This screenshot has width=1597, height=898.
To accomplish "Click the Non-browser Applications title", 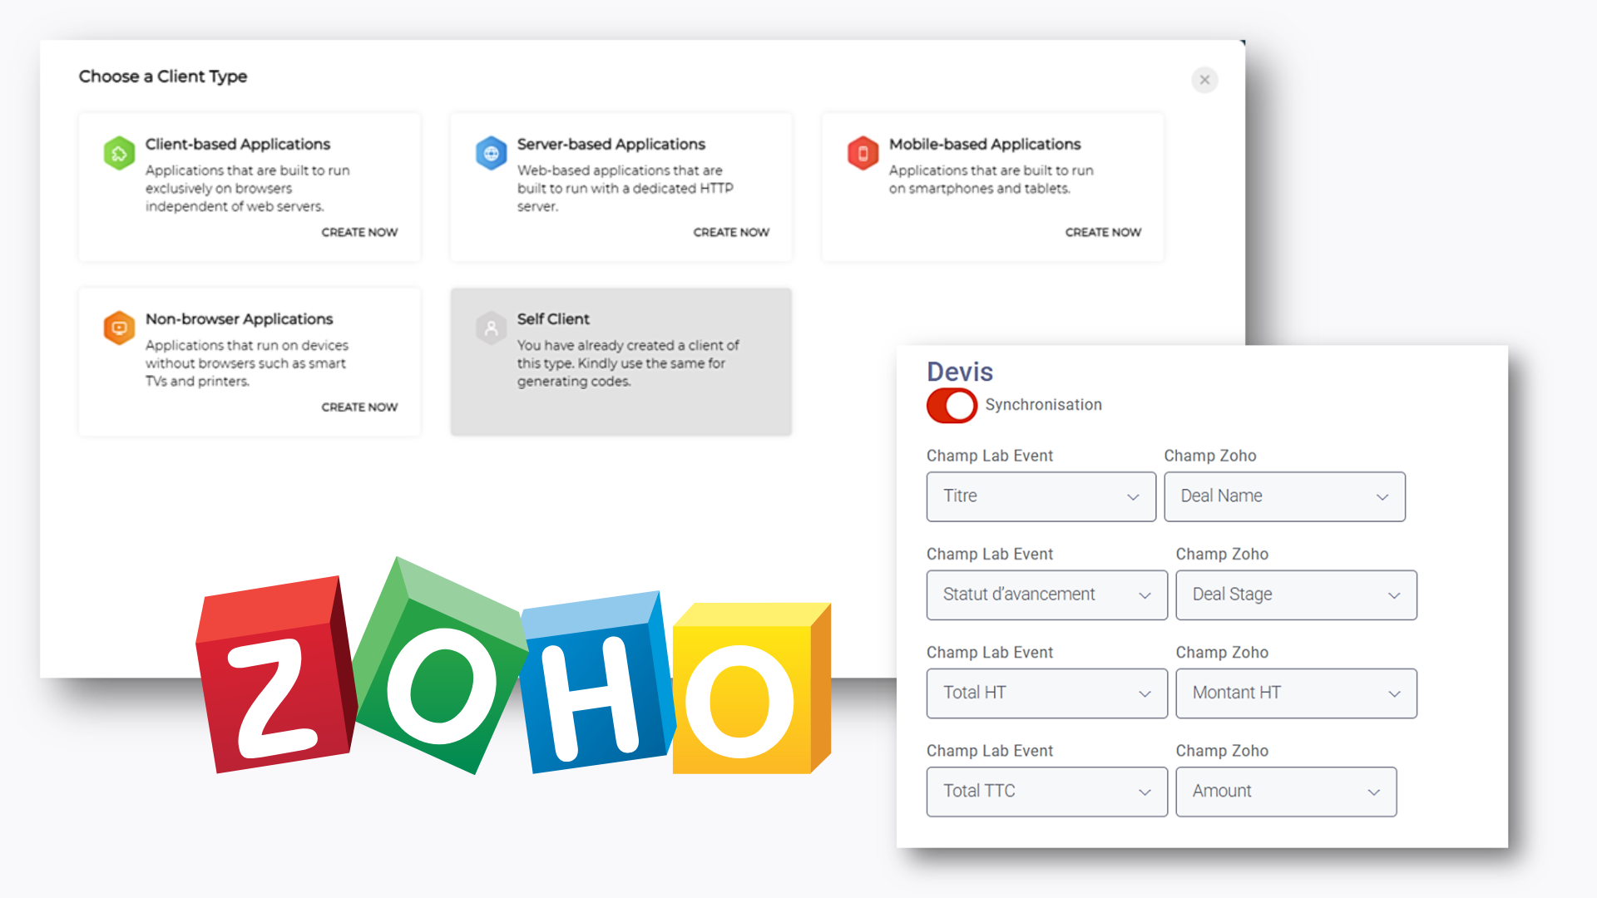I will (x=240, y=318).
